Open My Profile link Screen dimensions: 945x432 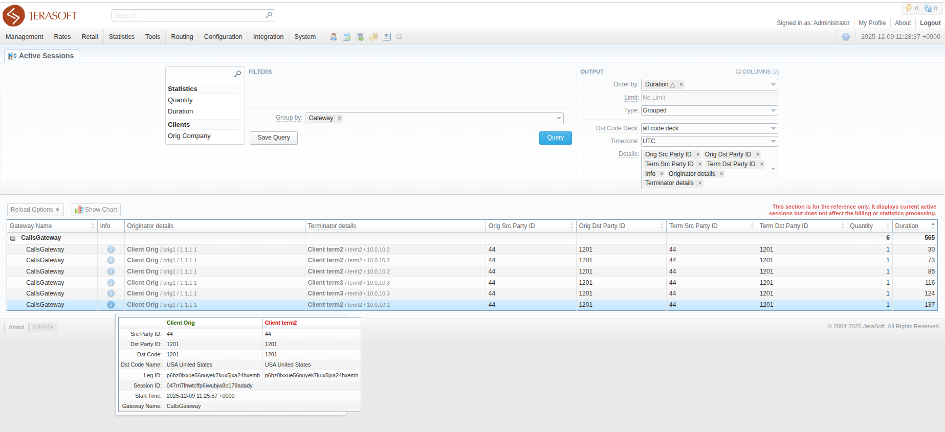(x=872, y=23)
